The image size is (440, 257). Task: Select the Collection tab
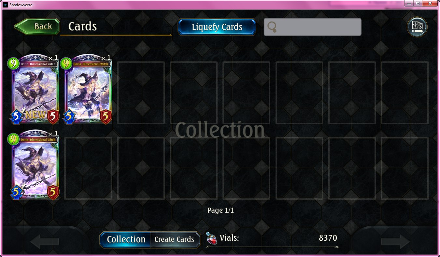tap(126, 239)
